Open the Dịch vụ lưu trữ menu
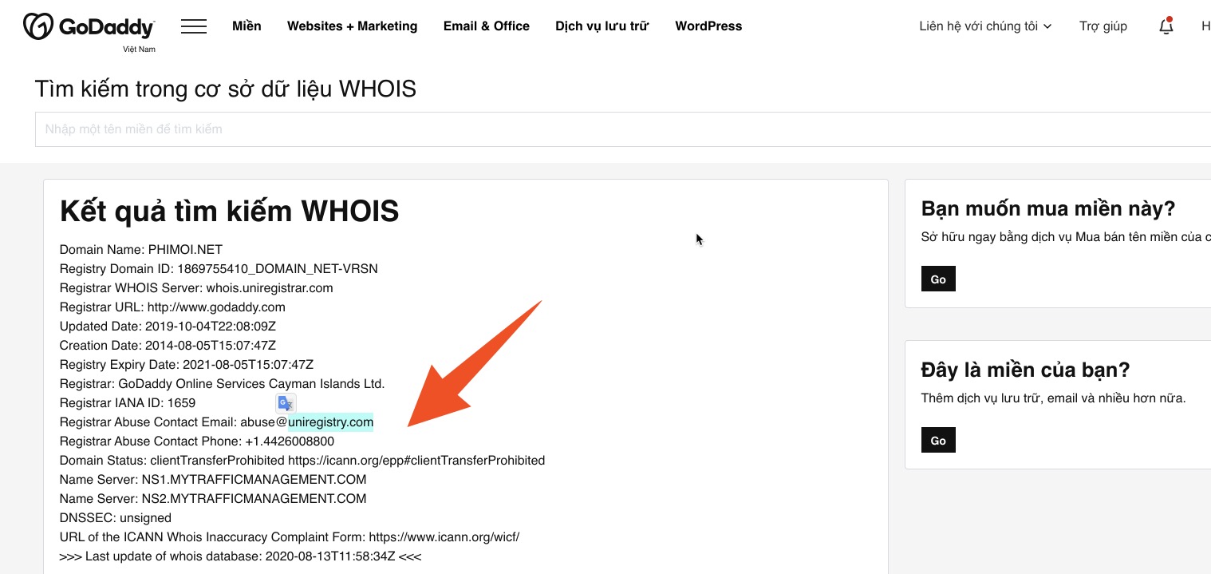1211x574 pixels. 602,26
